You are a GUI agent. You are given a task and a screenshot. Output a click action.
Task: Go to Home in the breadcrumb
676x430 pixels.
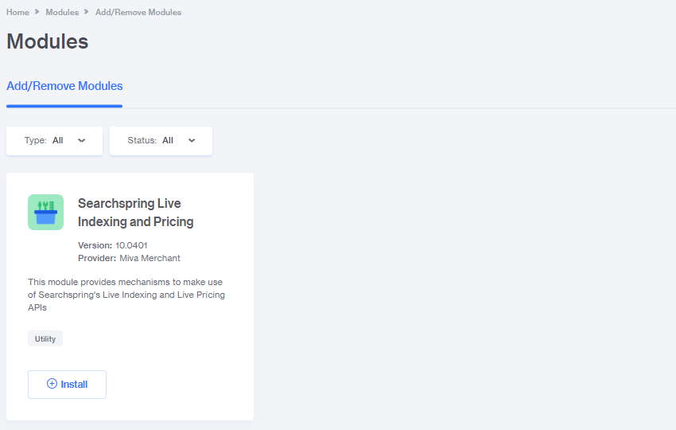[x=17, y=12]
